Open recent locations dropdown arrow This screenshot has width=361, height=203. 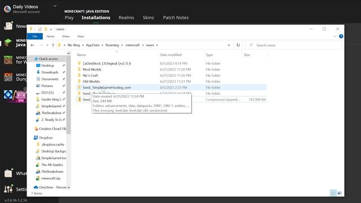tap(47, 45)
